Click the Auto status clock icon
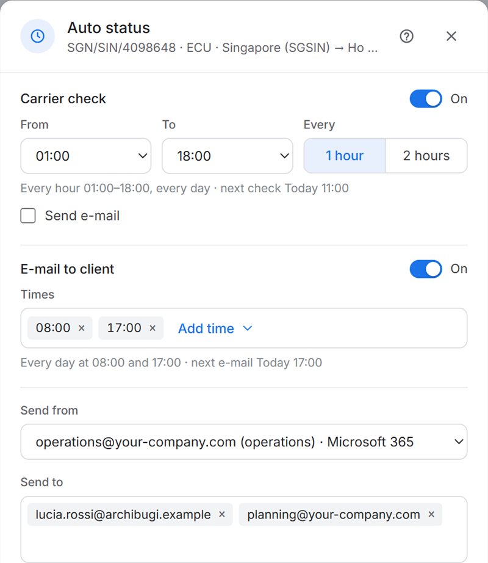Screen dimensions: 488x563 coord(38,36)
